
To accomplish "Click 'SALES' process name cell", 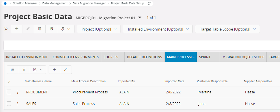I will tap(31, 104).
